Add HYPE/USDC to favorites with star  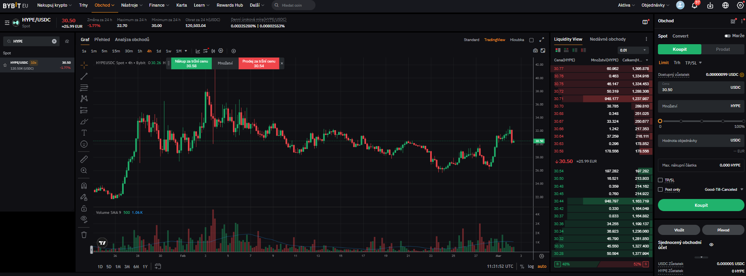click(5, 65)
